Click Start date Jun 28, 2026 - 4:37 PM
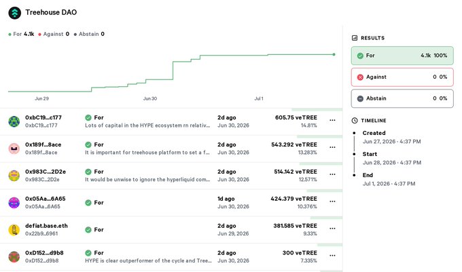The width and height of the screenshot is (462, 272). point(392,163)
